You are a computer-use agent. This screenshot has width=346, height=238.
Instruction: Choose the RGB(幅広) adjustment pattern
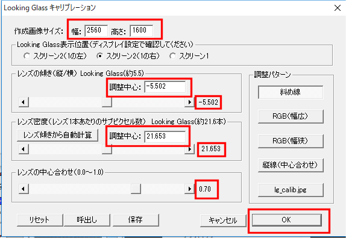291,116
